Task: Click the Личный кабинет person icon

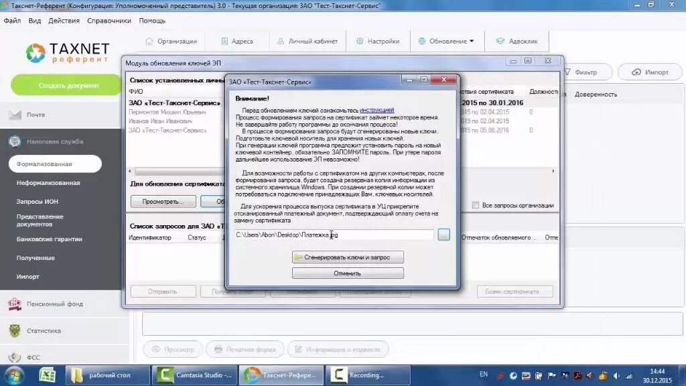Action: pyautogui.click(x=281, y=41)
